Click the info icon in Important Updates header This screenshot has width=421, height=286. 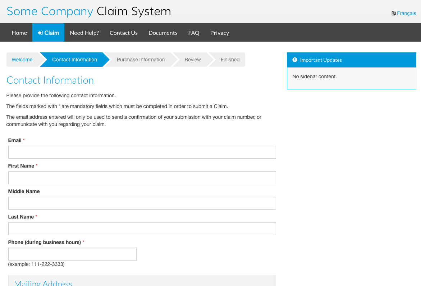coord(295,60)
